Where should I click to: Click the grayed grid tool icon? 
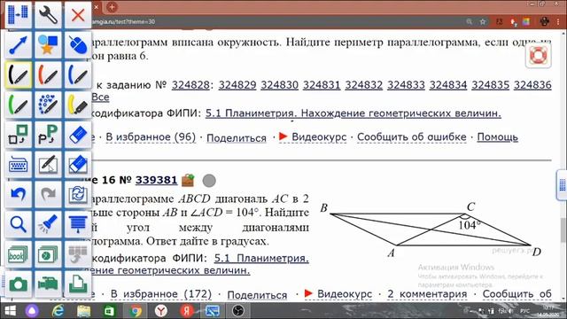[78, 254]
